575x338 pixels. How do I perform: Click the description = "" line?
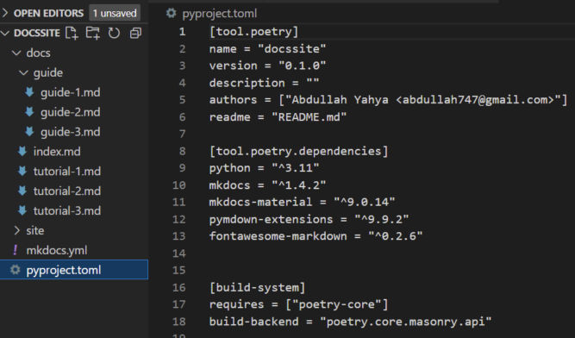264,83
